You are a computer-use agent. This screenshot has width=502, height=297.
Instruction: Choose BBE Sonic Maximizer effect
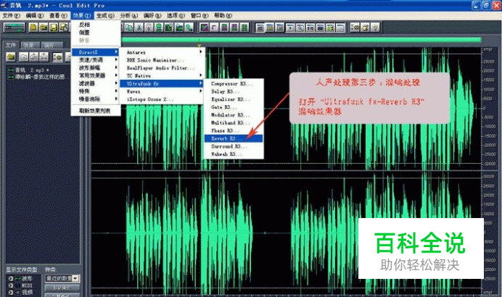162,60
